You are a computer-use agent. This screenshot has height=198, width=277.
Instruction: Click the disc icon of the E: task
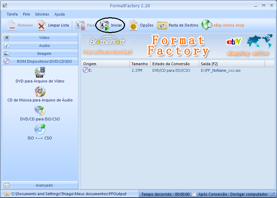86,70
